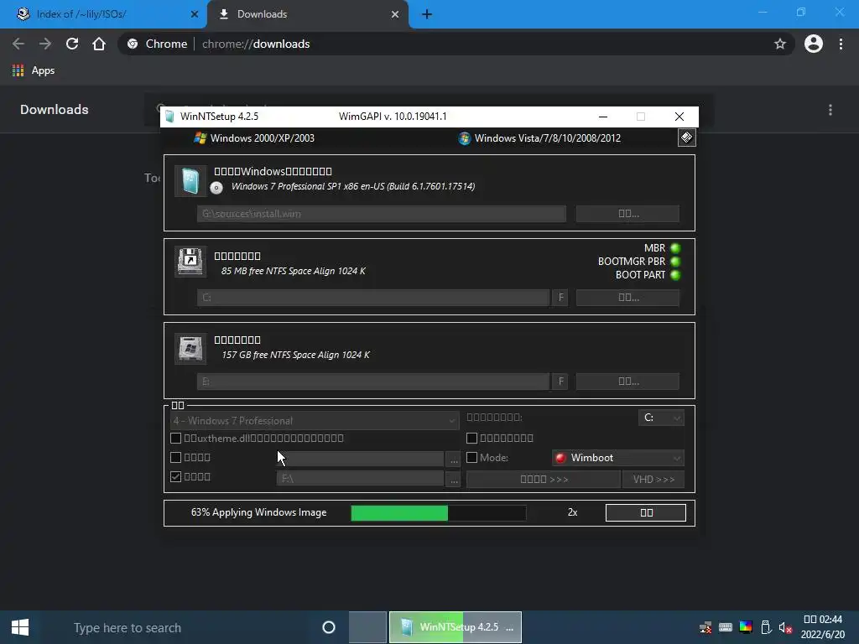
Task: Open the Wimboot mode dropdown
Action: 618,458
